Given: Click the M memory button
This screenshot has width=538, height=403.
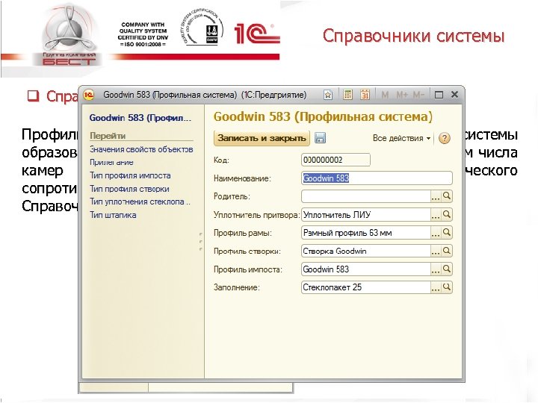Looking at the screenshot, I should click(385, 95).
